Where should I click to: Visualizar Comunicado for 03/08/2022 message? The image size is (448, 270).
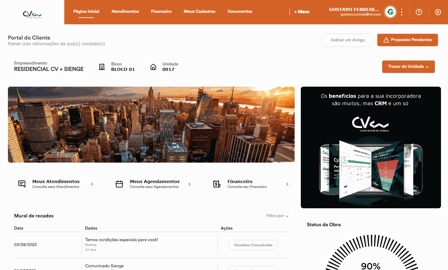[x=253, y=245]
